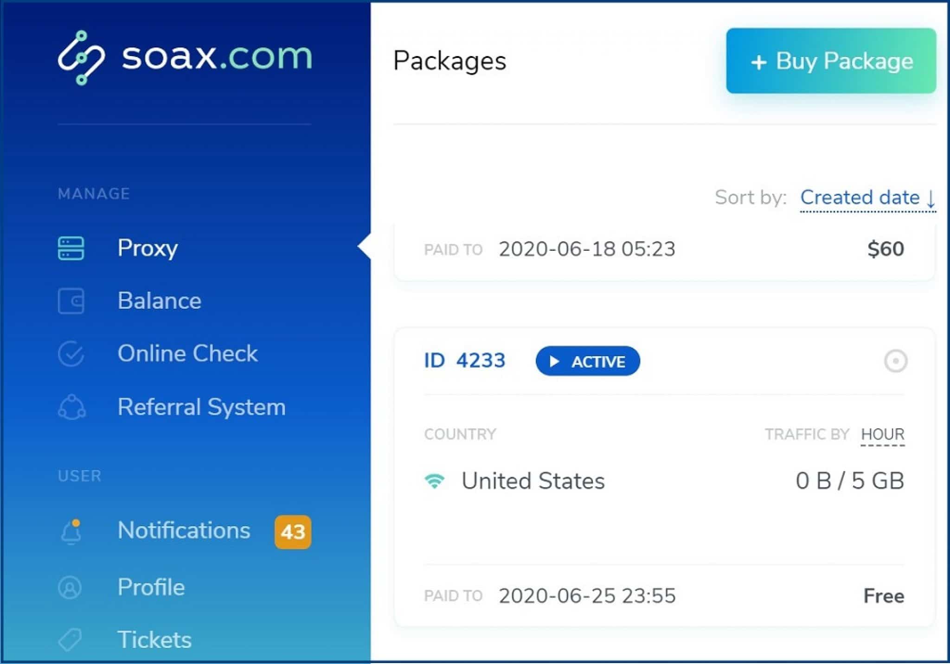The height and width of the screenshot is (664, 950).
Task: Click the Free price label
Action: click(x=884, y=596)
